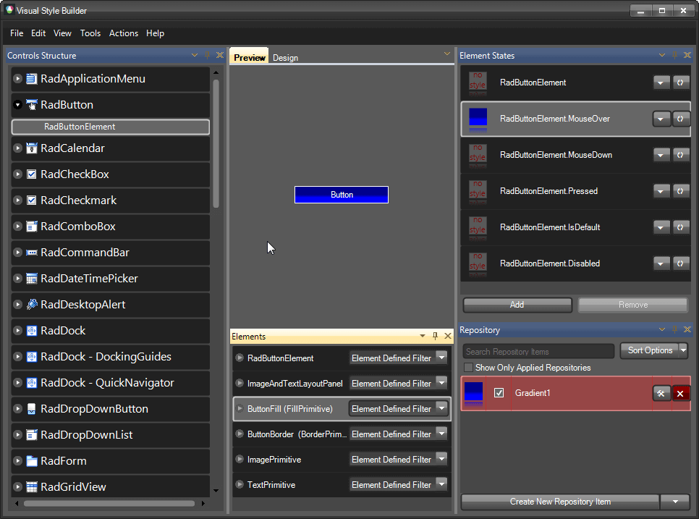Pin the Elements panel

[435, 336]
